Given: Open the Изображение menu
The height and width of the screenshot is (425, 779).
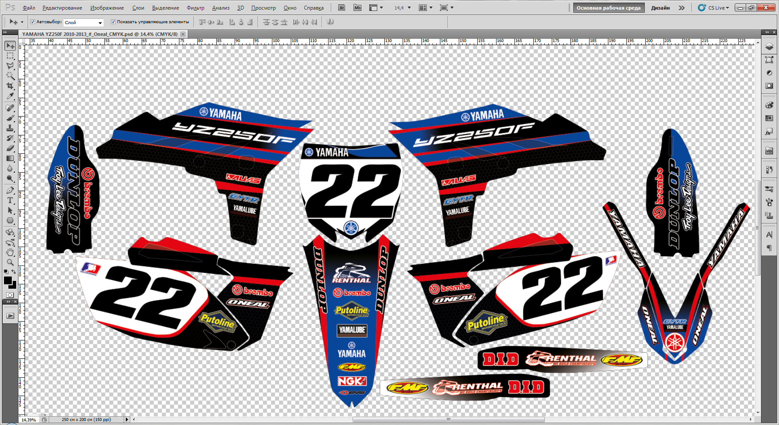Looking at the screenshot, I should (x=107, y=8).
